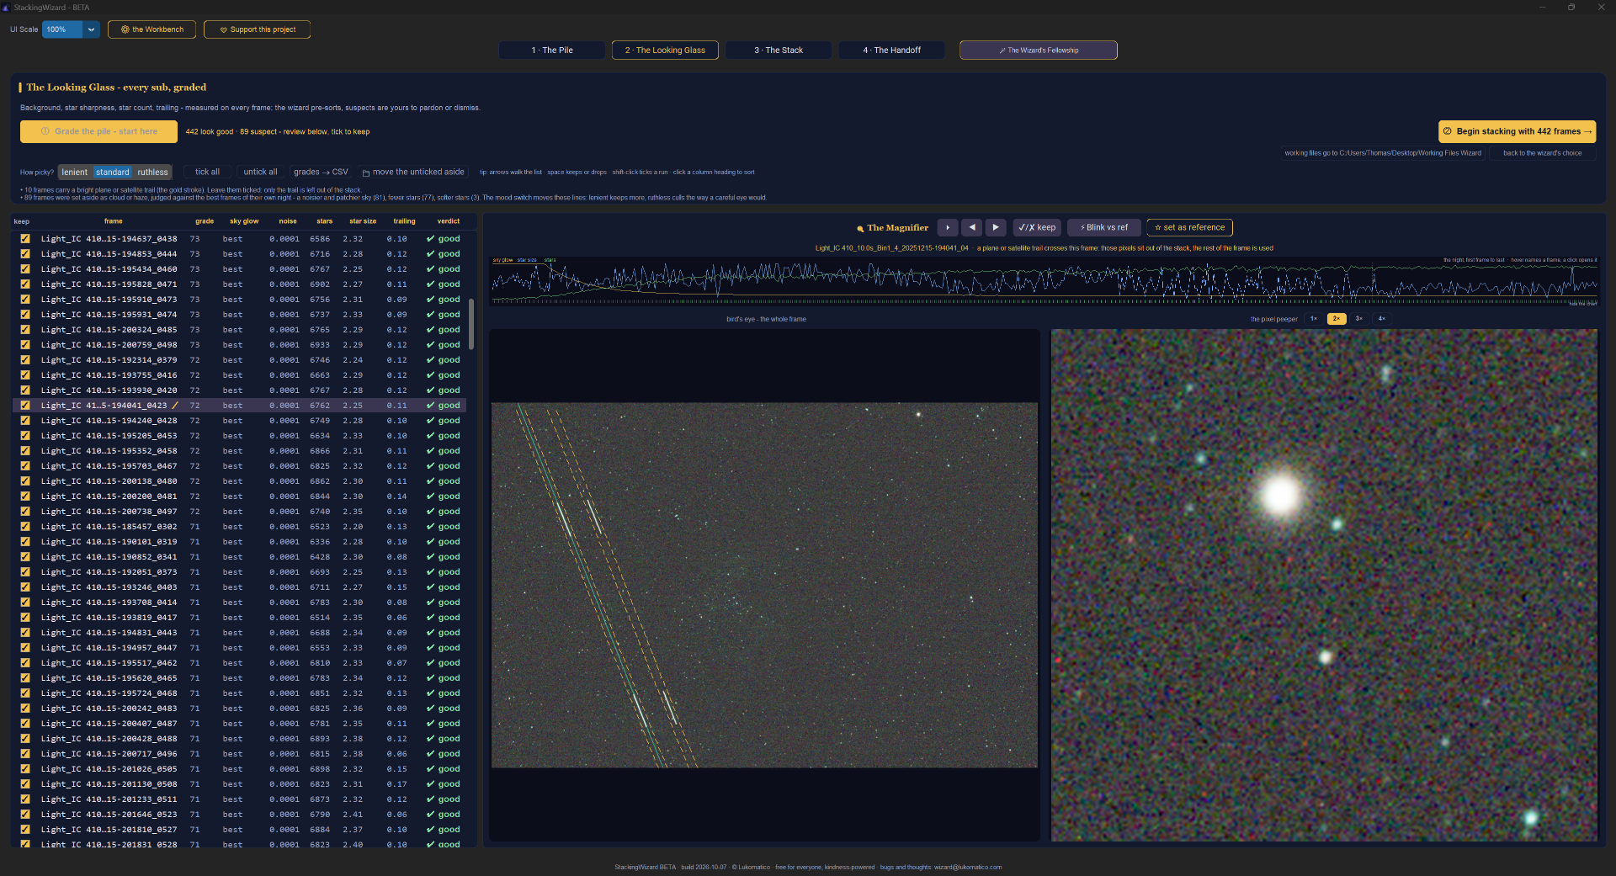1616x876 pixels.
Task: Open the Workbench button
Action: (152, 29)
